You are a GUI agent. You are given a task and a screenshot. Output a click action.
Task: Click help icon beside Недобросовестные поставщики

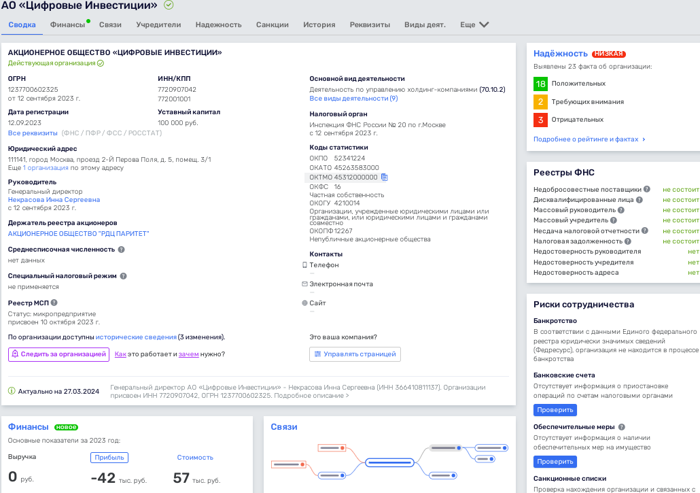(647, 189)
